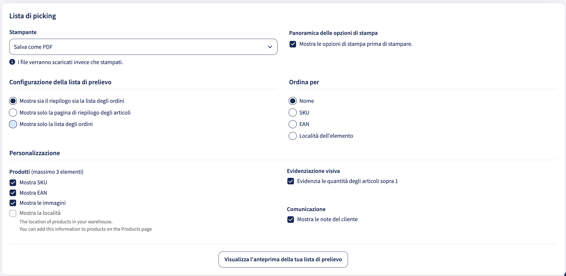Enable Mostra la località checkbox
The width and height of the screenshot is (566, 276).
coord(13,213)
